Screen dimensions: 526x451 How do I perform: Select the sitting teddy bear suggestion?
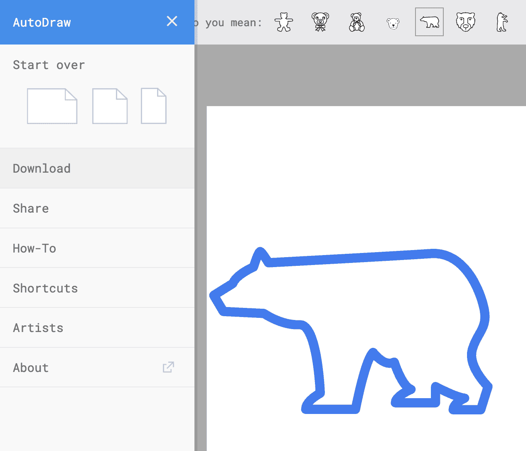point(356,22)
